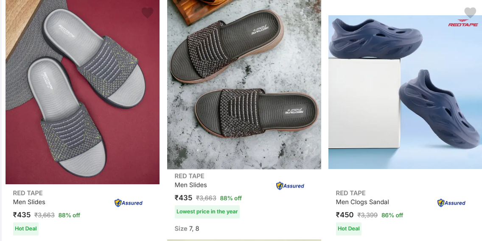Click heart icon on blue clogs
The width and height of the screenshot is (482, 241).
click(x=470, y=13)
